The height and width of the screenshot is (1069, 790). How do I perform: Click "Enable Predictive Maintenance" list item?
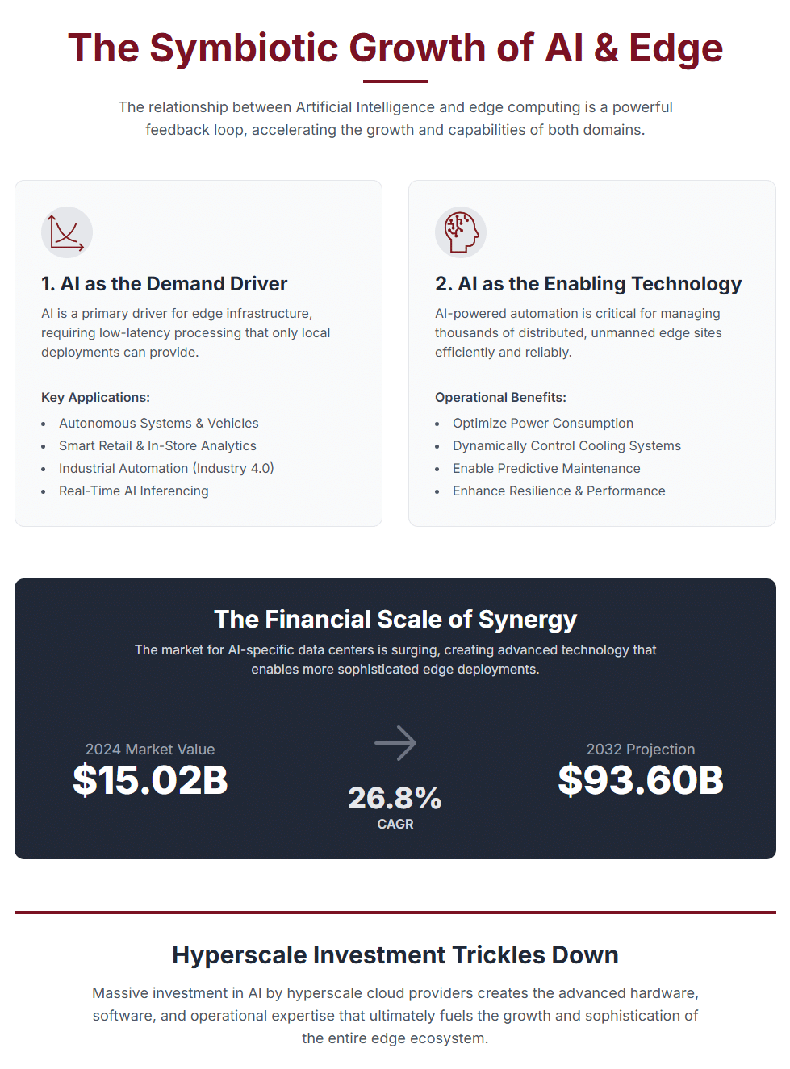546,468
